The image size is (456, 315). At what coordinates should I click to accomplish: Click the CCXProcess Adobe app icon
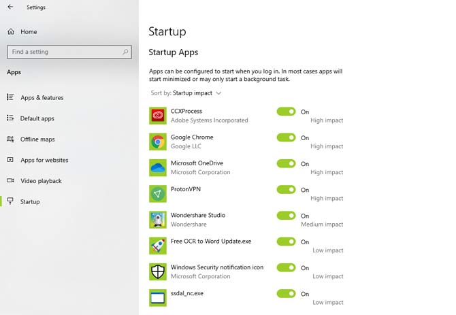coord(158,116)
